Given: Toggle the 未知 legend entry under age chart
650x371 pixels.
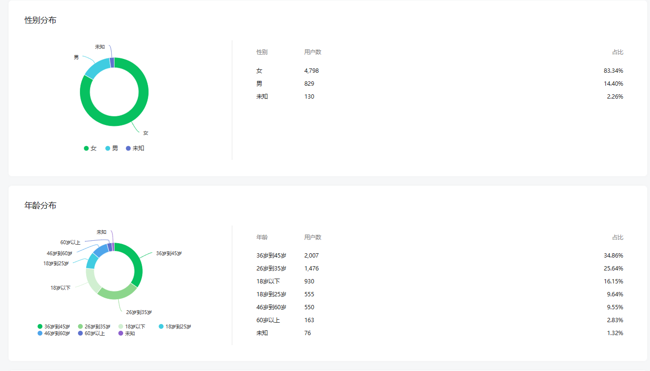Looking at the screenshot, I should [x=126, y=333].
